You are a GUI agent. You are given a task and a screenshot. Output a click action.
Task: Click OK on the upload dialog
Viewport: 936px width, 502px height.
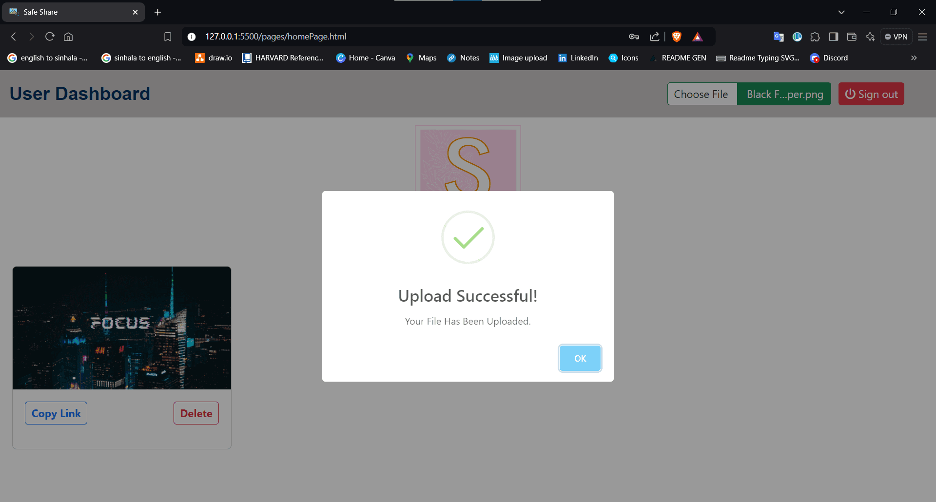click(580, 358)
